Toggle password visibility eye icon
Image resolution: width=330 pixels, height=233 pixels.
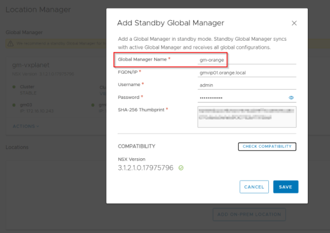[x=291, y=98]
